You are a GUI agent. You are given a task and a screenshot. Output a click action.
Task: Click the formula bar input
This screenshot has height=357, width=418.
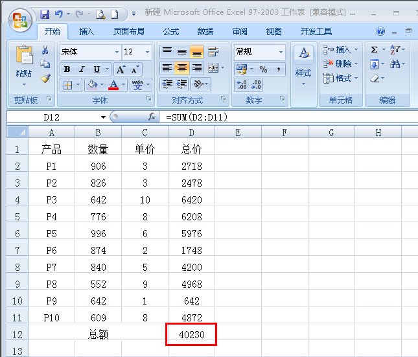point(288,117)
